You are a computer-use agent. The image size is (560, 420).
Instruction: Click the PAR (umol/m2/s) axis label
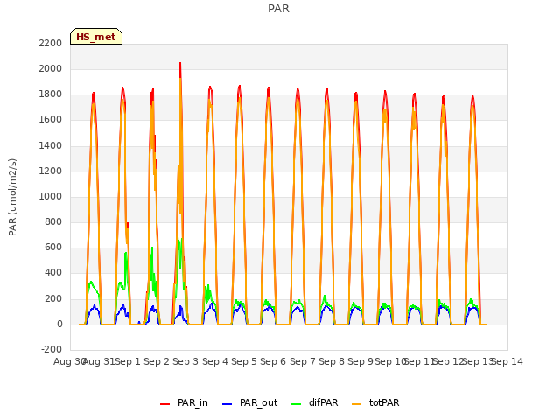point(12,197)
